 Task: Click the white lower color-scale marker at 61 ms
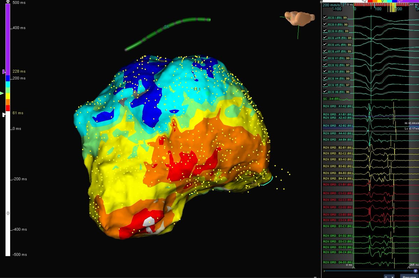4,114
